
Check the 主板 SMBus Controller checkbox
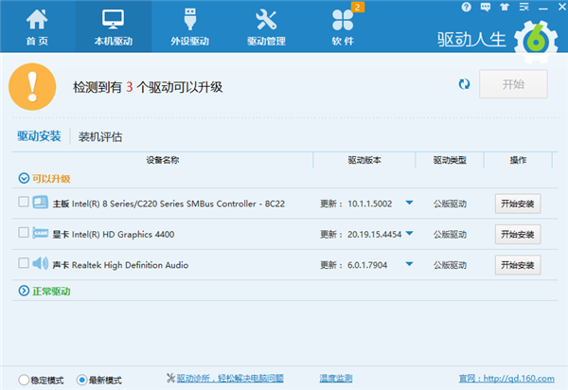[24, 203]
